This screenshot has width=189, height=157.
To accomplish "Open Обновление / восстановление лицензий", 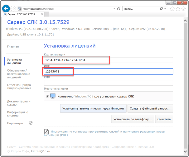I will [19, 74].
